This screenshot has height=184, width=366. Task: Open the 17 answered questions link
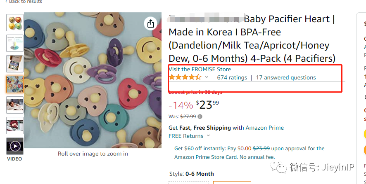pos(285,77)
